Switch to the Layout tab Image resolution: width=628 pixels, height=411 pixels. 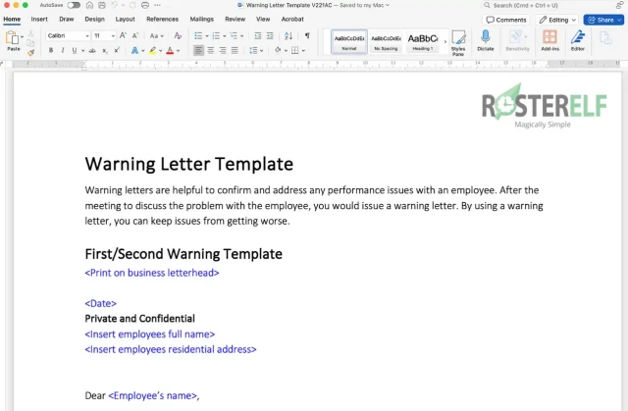coord(125,19)
